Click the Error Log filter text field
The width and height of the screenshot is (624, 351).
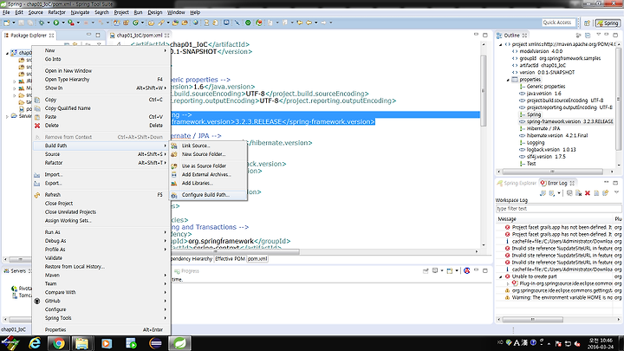tap(558, 209)
